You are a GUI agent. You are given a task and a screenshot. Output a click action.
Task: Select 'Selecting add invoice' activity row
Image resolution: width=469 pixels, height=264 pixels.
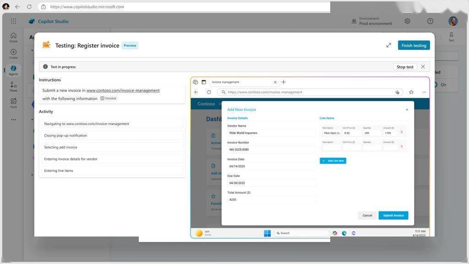pos(112,147)
